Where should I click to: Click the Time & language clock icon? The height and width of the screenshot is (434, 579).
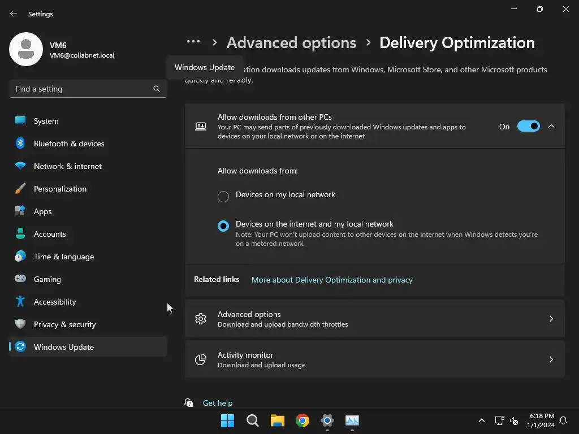20,256
